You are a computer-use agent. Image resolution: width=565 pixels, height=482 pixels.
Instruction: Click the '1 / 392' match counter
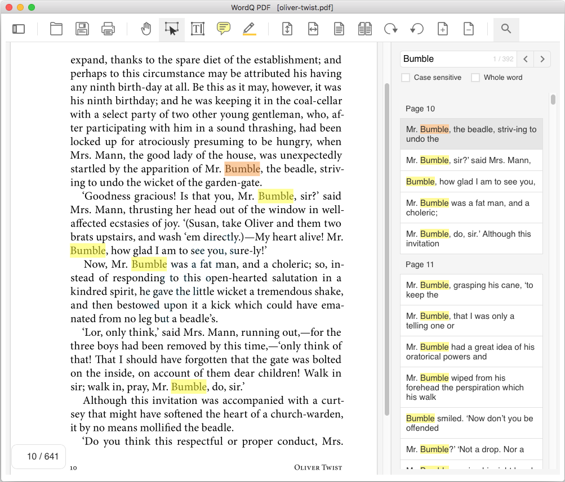[x=503, y=59]
